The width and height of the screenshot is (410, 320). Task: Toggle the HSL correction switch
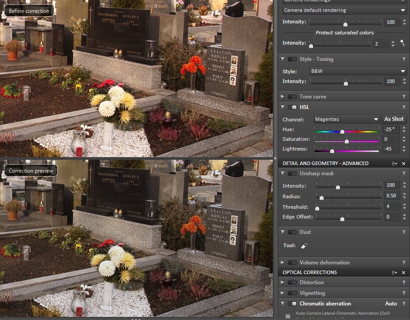coord(292,107)
